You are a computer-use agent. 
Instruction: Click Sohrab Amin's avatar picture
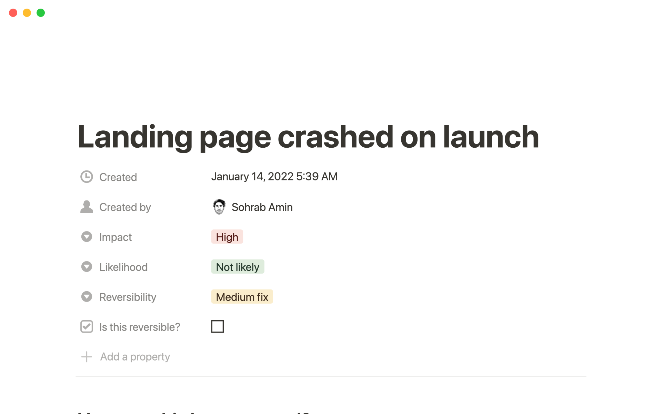coord(219,207)
